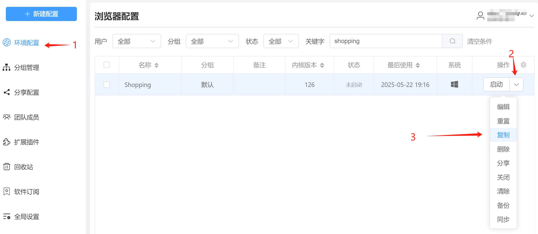Open 分组管理 via its hierarchy icon
538x234 pixels.
(x=7, y=67)
